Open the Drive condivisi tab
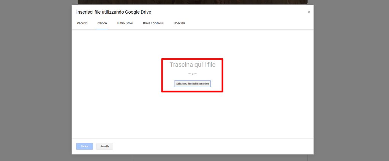This screenshot has height=161, width=389. click(153, 23)
